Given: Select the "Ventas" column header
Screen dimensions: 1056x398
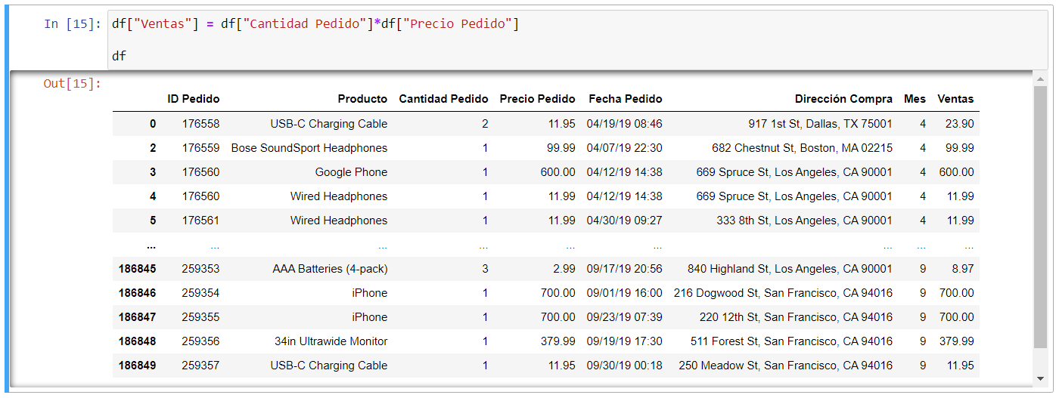Looking at the screenshot, I should (x=955, y=99).
